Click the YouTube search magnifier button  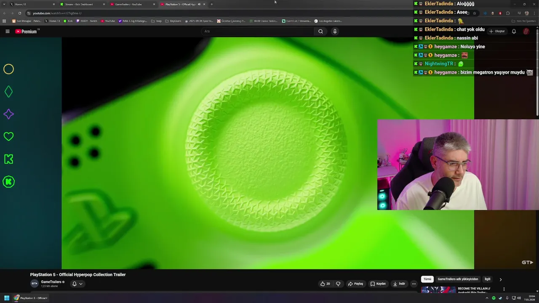tap(320, 31)
